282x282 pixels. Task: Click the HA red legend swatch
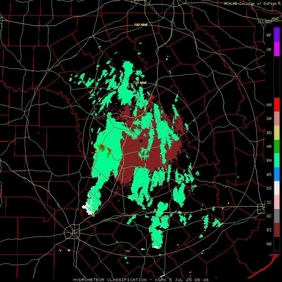coord(277,105)
